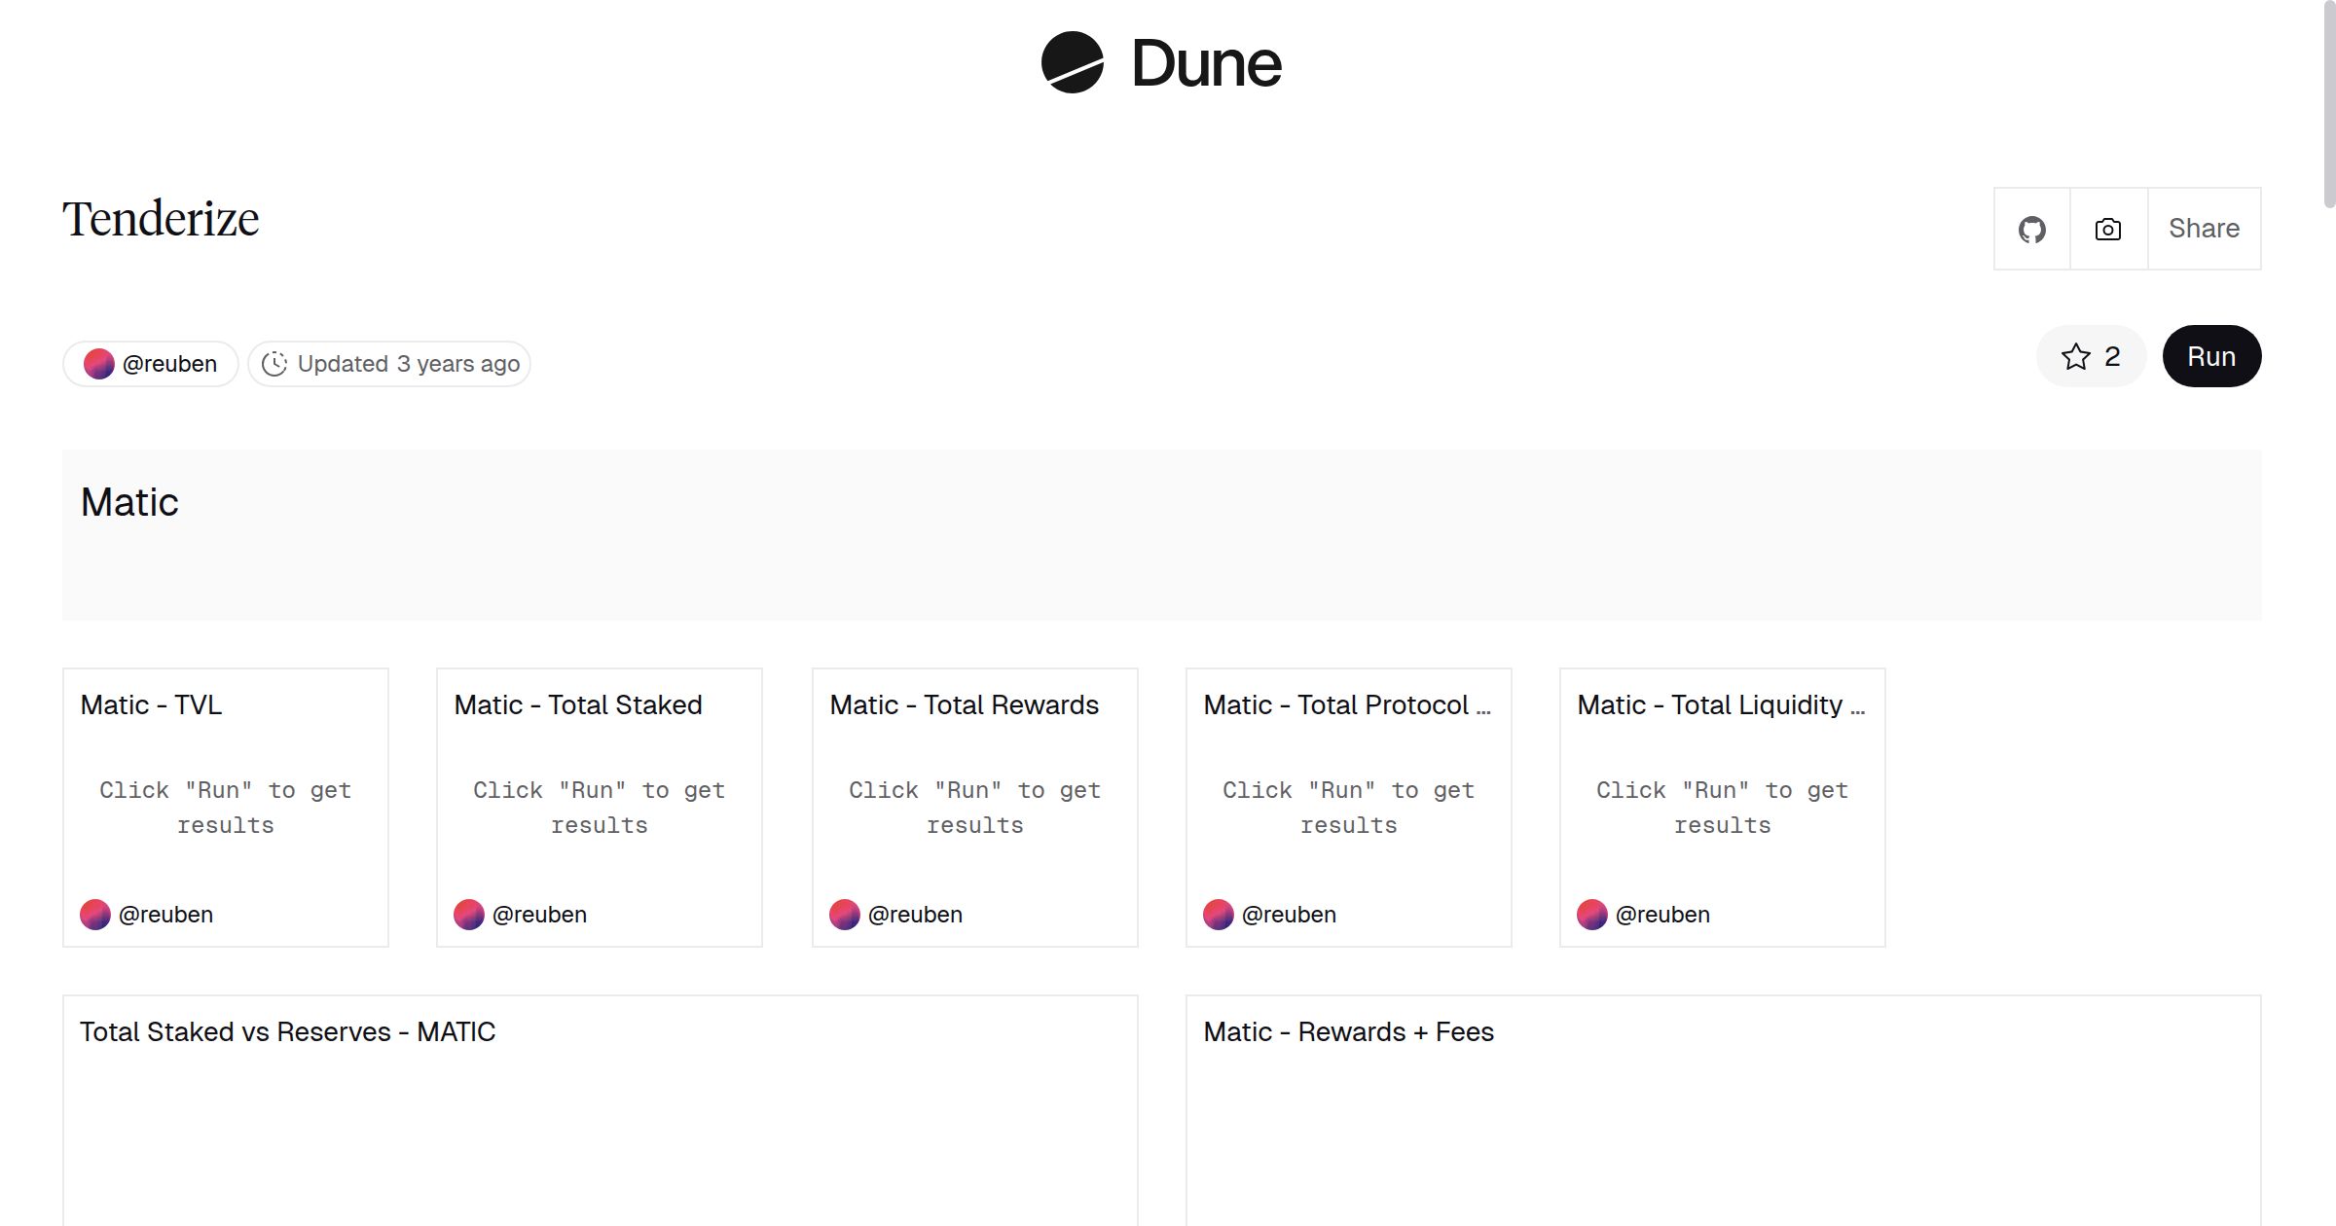Click reuben avatar in dashboard header
2336x1226 pixels.
pyautogui.click(x=98, y=364)
